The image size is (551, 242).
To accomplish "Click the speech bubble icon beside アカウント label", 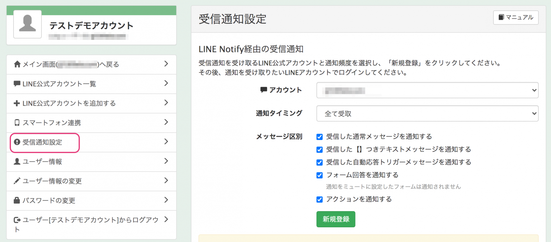I will pos(264,90).
